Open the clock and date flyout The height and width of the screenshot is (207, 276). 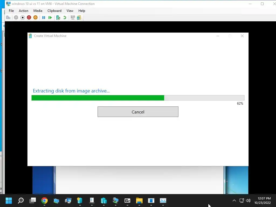(x=263, y=201)
